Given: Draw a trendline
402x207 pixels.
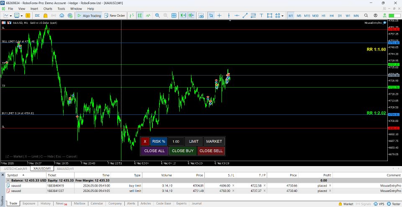Looking at the screenshot, I should coord(245,15).
